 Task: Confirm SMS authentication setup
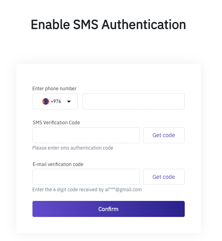pyautogui.click(x=109, y=209)
